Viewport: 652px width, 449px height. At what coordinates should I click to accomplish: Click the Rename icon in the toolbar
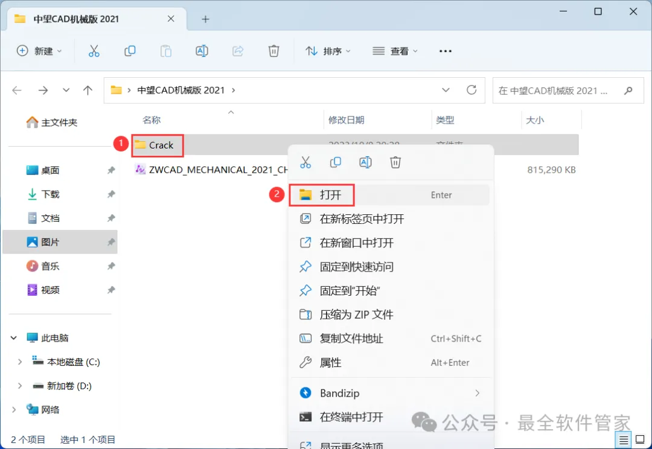coord(202,51)
